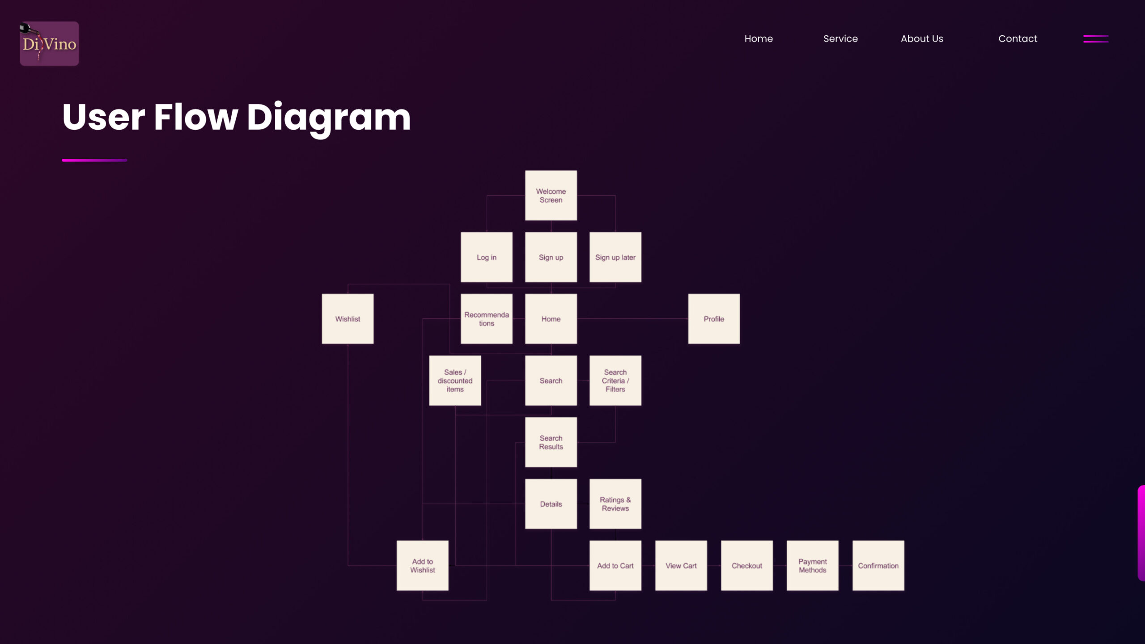Expand the Sign up node branch
1145x644 pixels.
click(x=551, y=257)
